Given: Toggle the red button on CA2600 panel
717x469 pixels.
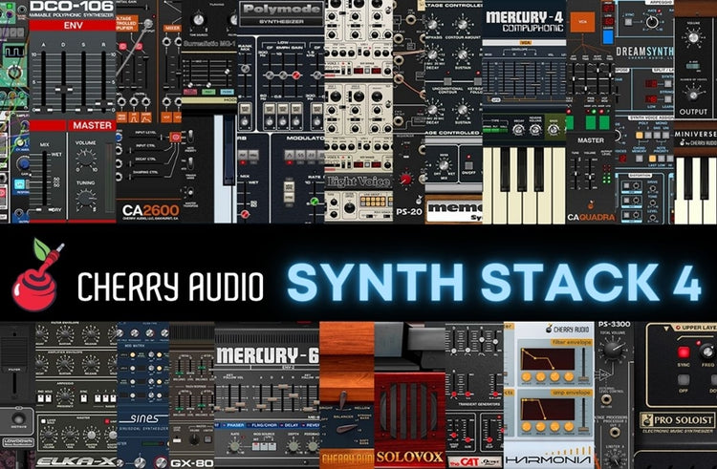Looking at the screenshot, I should tap(174, 139).
